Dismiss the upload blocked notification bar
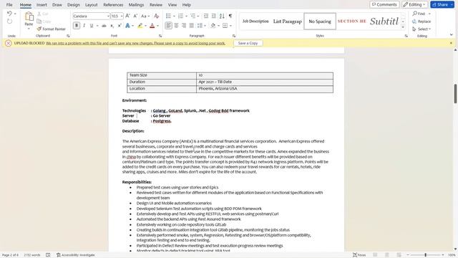This screenshot has height=258, width=458. (x=451, y=43)
